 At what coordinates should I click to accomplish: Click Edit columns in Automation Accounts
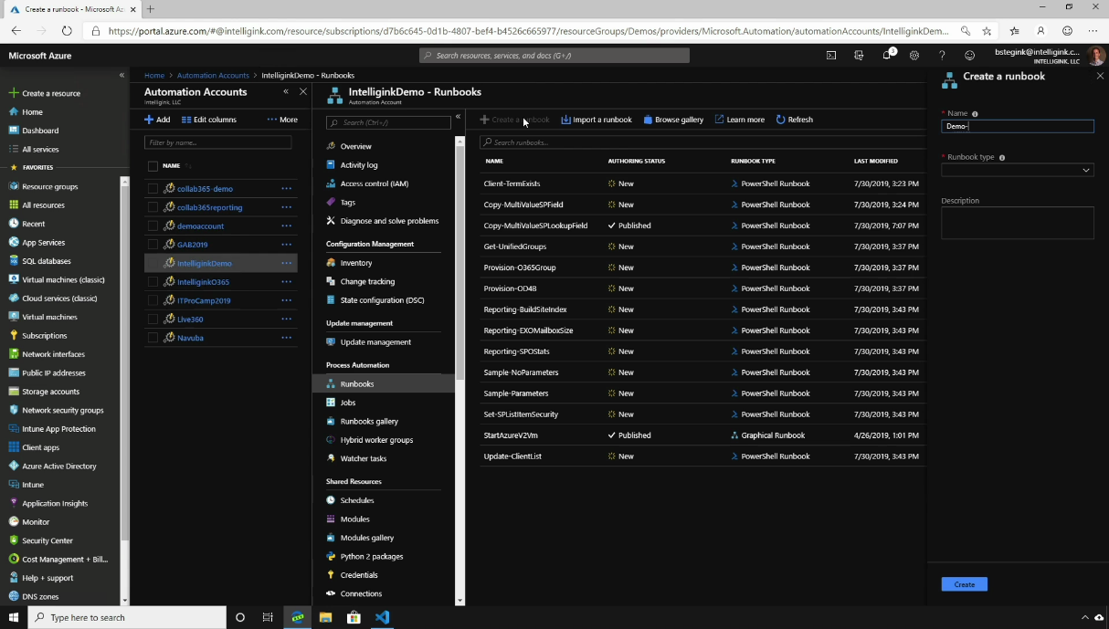[x=209, y=120]
